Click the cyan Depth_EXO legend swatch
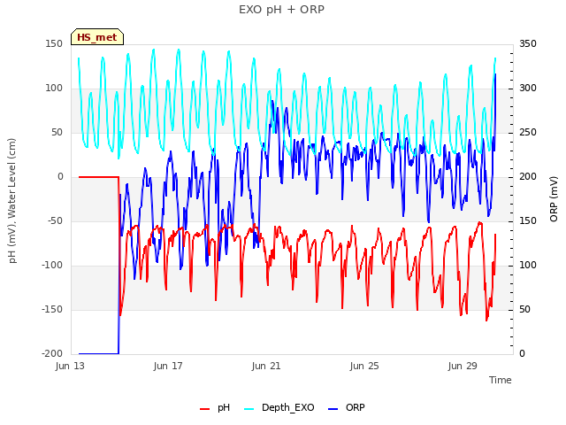The width and height of the screenshot is (566, 425). pos(249,409)
